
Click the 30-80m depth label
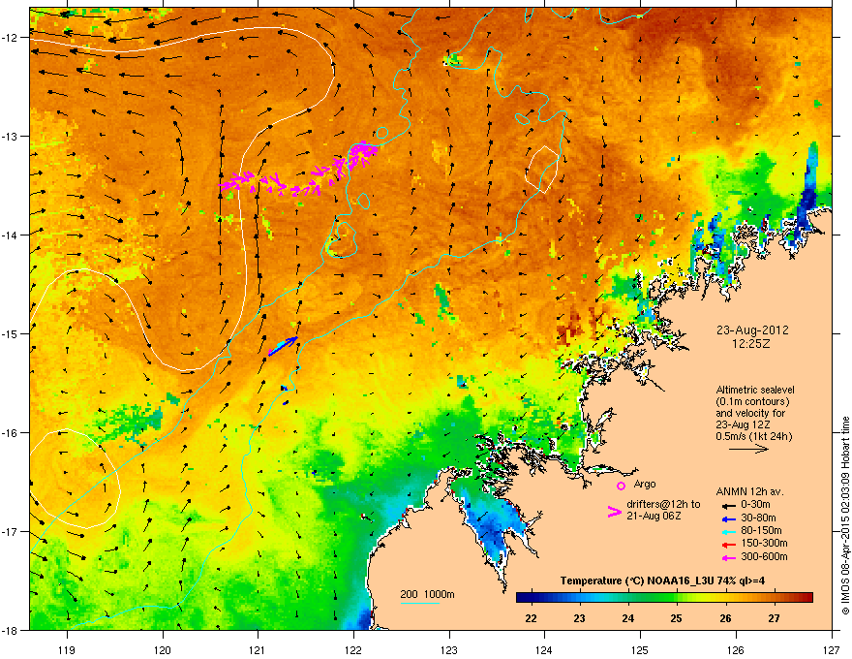[758, 518]
